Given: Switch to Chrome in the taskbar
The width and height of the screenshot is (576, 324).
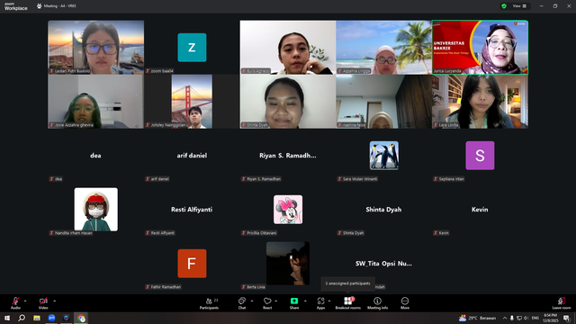Looking at the screenshot, I should click(x=81, y=318).
